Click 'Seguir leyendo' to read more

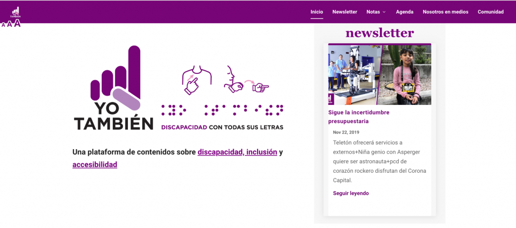pyautogui.click(x=351, y=193)
